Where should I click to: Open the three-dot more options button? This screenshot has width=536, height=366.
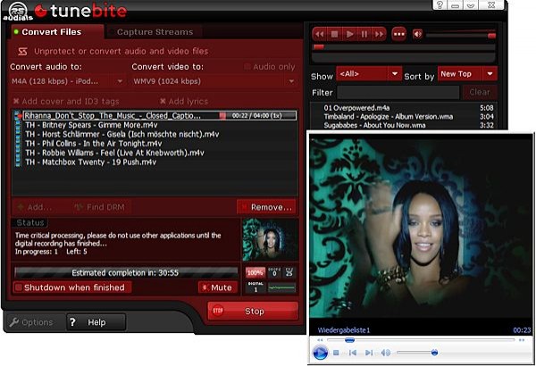[x=398, y=34]
